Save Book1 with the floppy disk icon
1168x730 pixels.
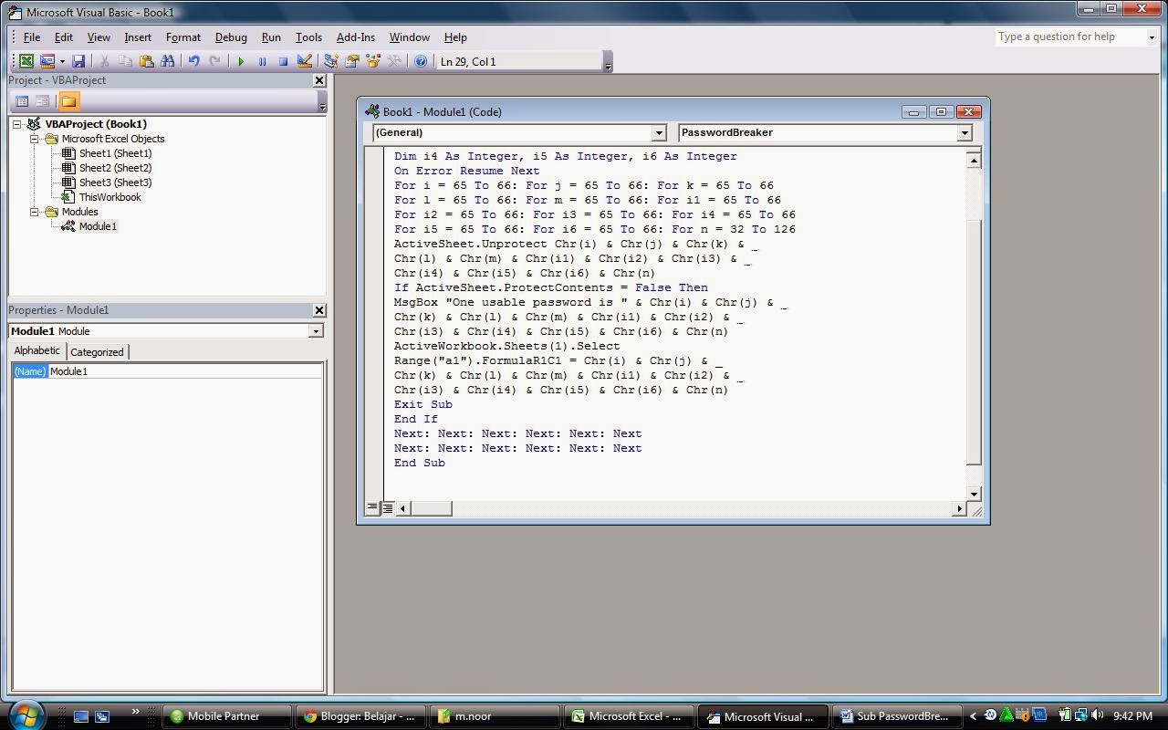(78, 61)
